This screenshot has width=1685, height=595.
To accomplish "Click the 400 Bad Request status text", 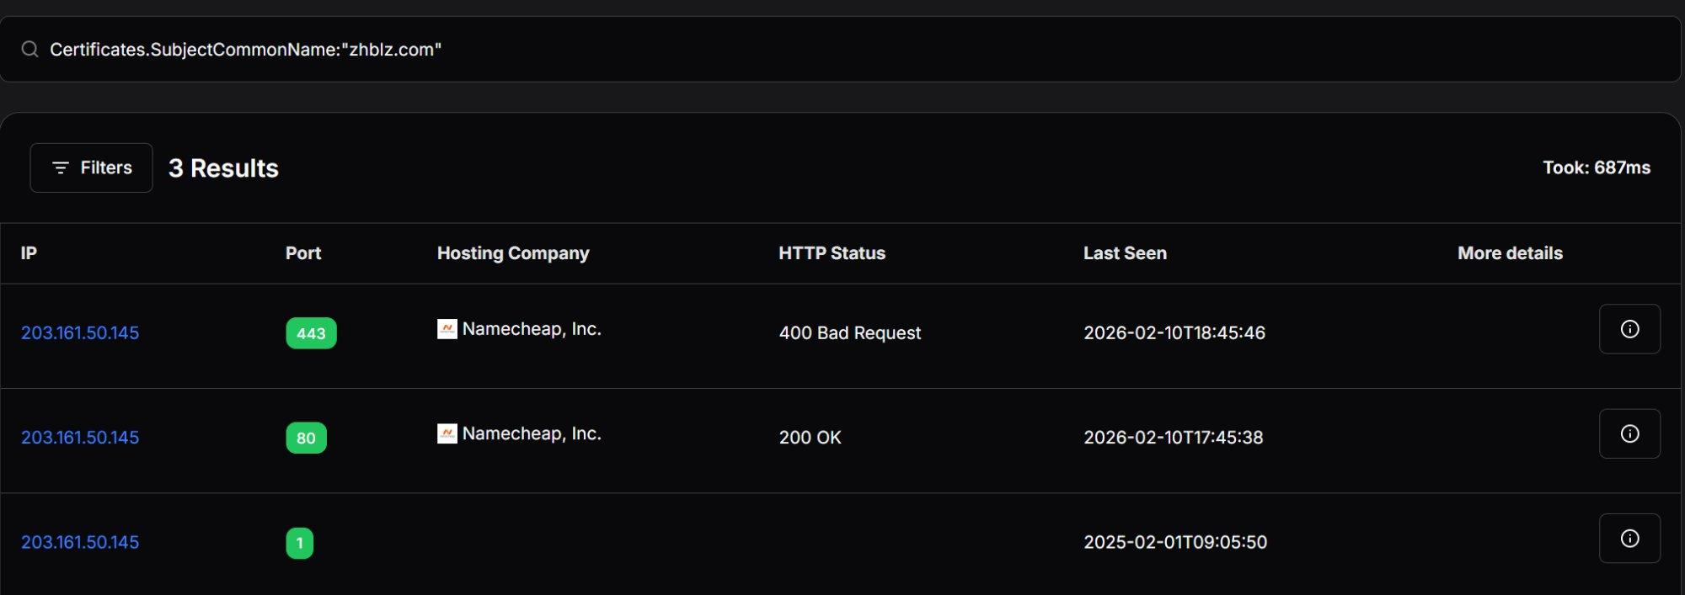I will pos(849,333).
